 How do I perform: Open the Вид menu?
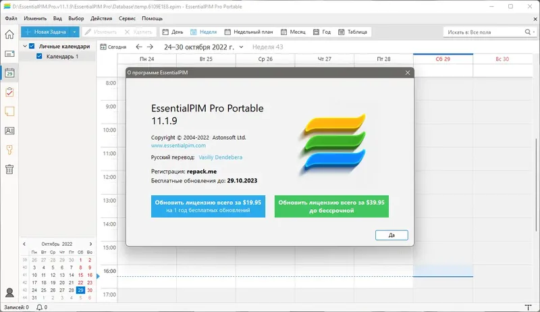tap(57, 19)
